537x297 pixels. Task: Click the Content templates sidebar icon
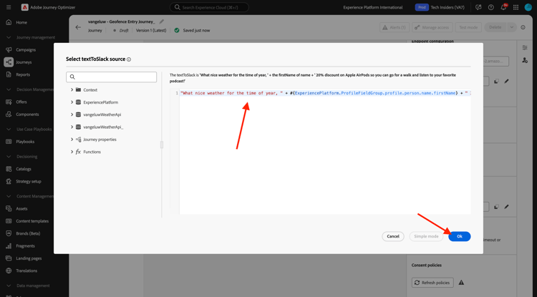[9, 221]
